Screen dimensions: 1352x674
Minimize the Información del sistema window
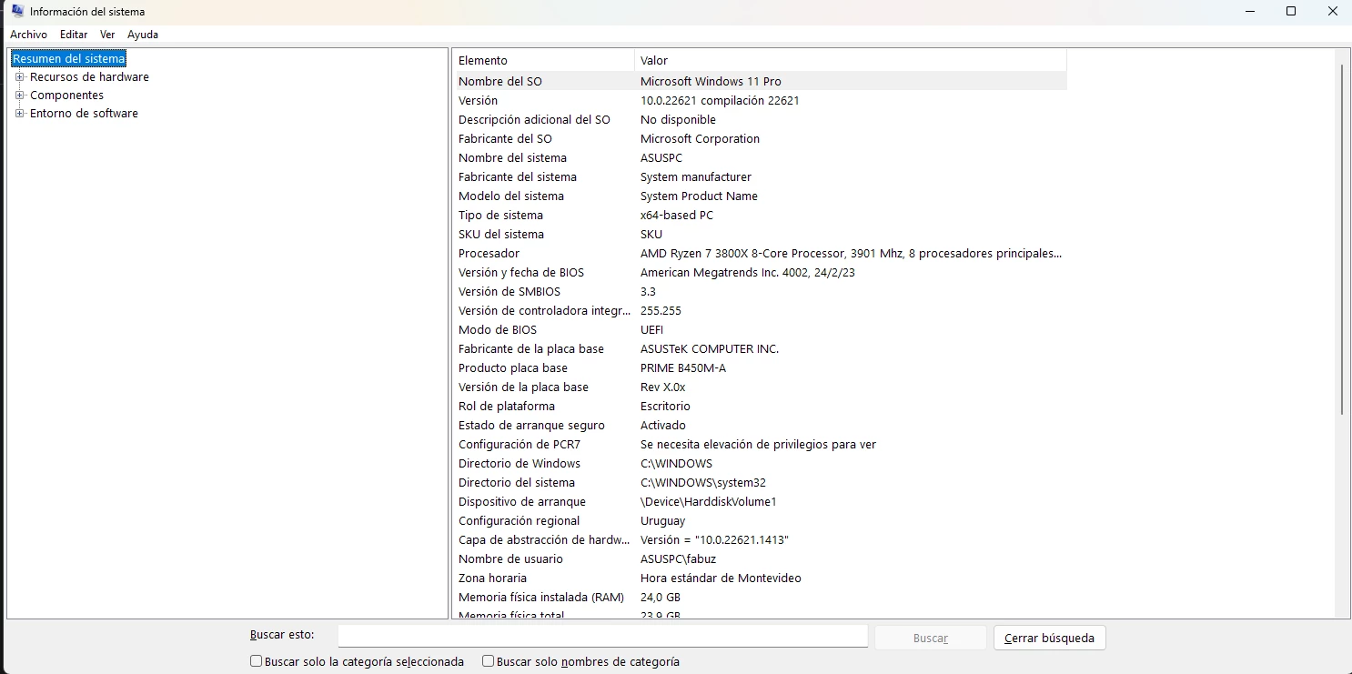pos(1248,11)
